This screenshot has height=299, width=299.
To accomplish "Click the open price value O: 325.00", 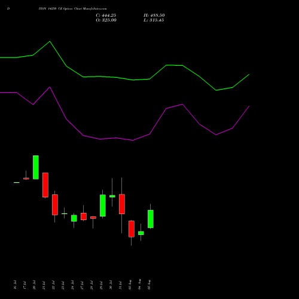I will (106, 20).
